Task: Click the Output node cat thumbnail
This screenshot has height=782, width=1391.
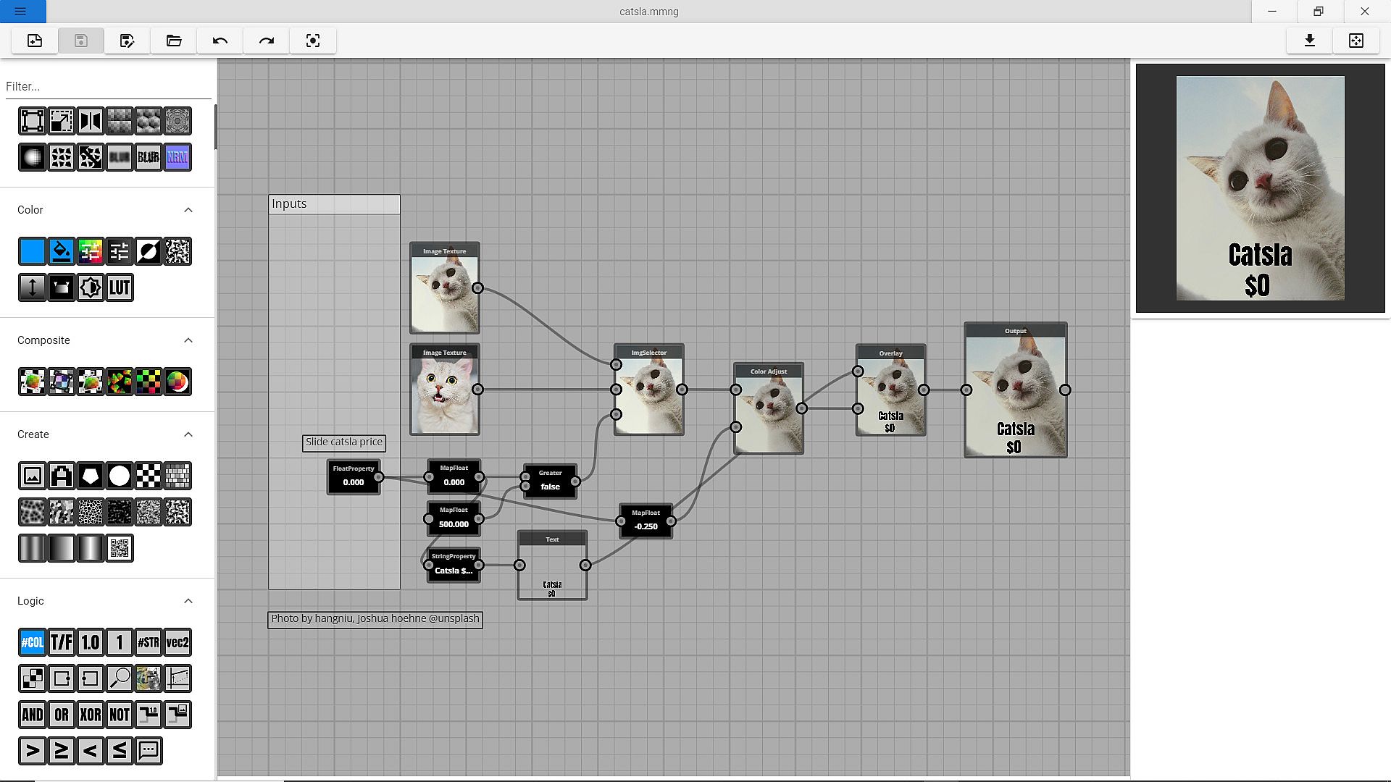Action: click(x=1015, y=396)
